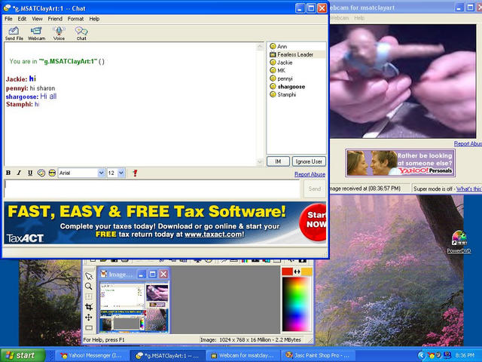The width and height of the screenshot is (482, 362).
Task: Click the red exclamation buzz icon
Action: point(135,173)
